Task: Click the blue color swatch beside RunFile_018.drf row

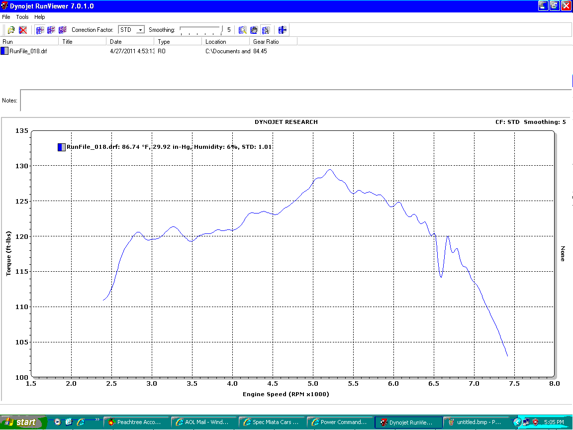Action: pos(4,51)
